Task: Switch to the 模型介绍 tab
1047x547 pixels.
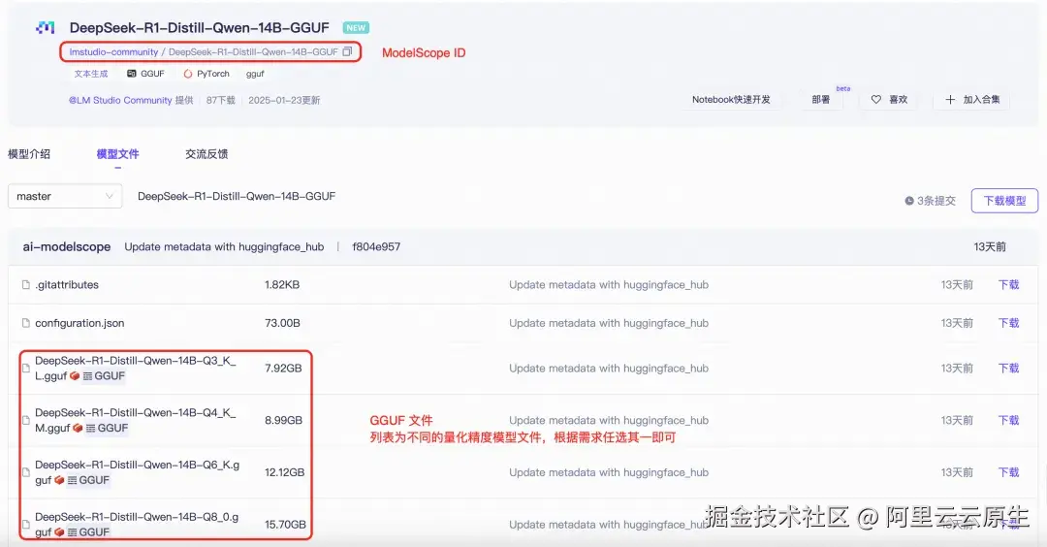Action: [x=29, y=154]
